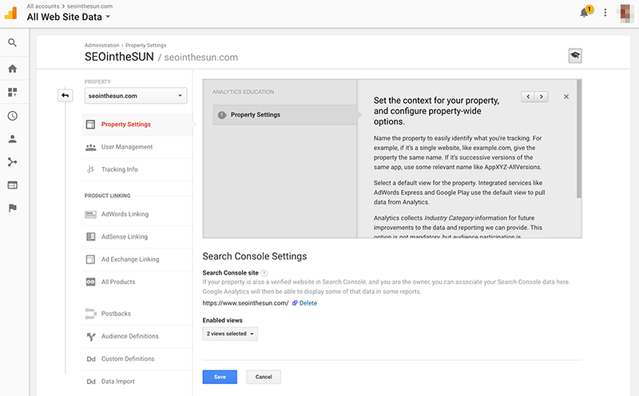Image resolution: width=639 pixels, height=396 pixels.
Task: Click the Search Console site help icon
Action: [x=264, y=273]
